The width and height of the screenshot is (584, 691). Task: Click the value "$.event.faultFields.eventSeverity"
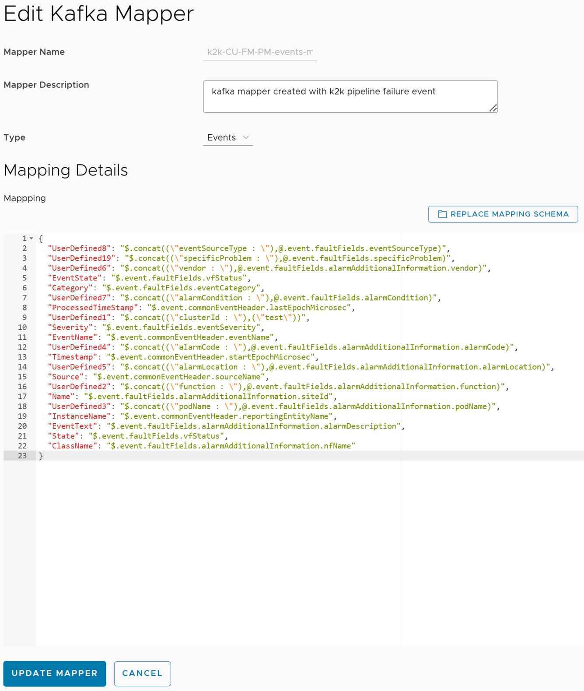181,328
